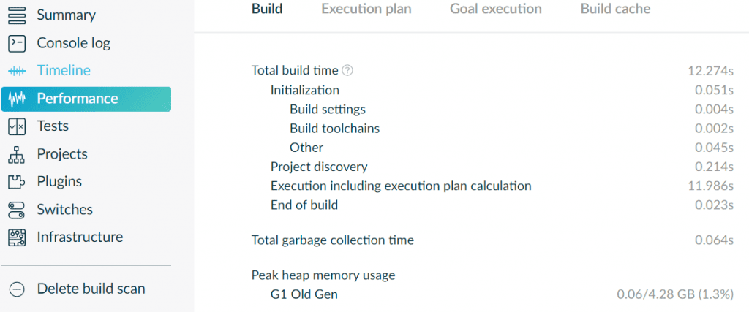Viewport: 749px width, 312px height.
Task: Click the Summary list icon
Action: 17,15
